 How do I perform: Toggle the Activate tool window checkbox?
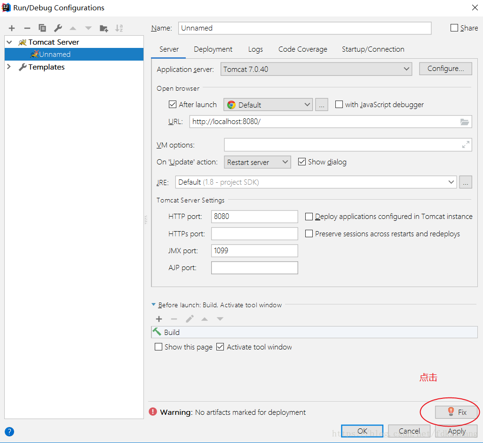(220, 347)
